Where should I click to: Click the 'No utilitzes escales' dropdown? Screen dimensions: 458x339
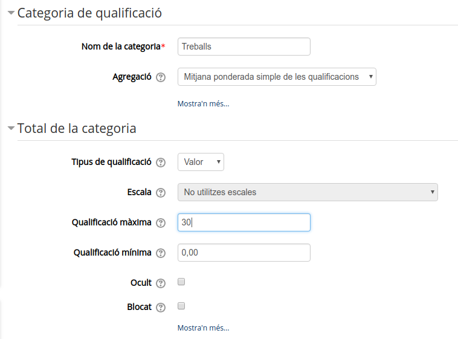tap(308, 192)
